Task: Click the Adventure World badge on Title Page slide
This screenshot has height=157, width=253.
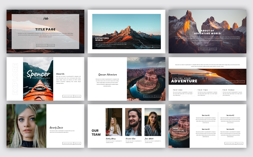Action: (x=45, y=46)
